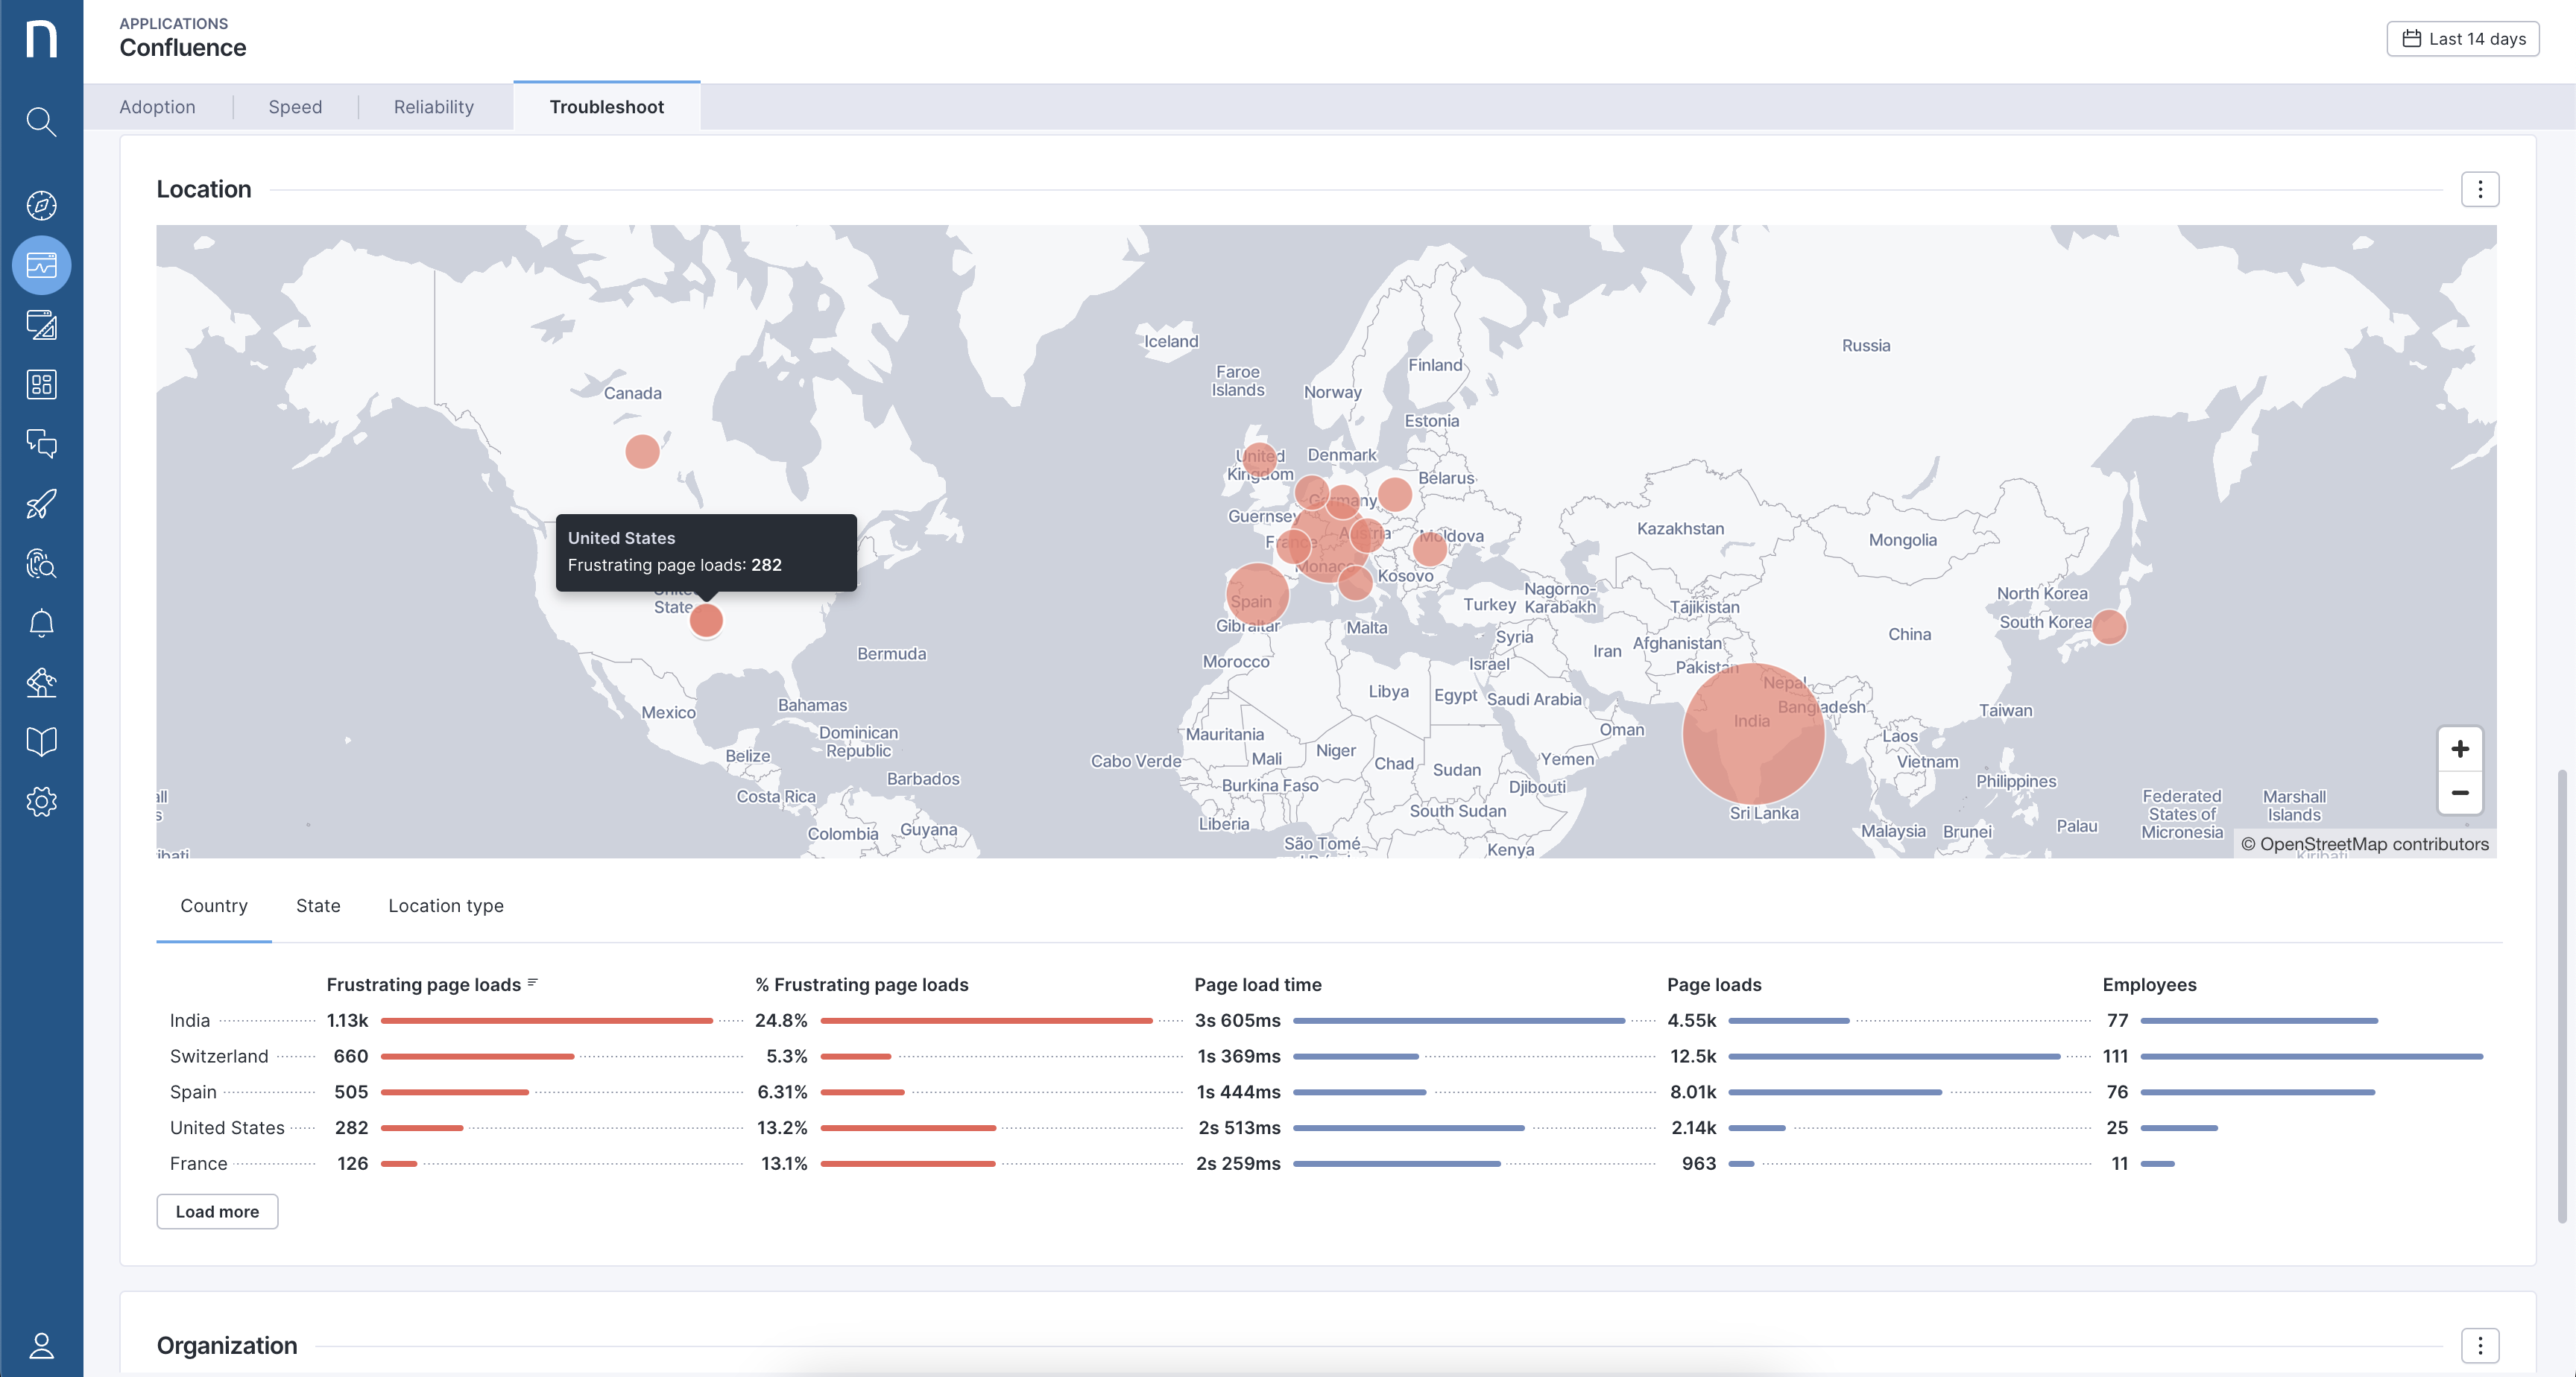The width and height of the screenshot is (2576, 1377).
Task: Zoom out on the map
Action: click(2459, 794)
